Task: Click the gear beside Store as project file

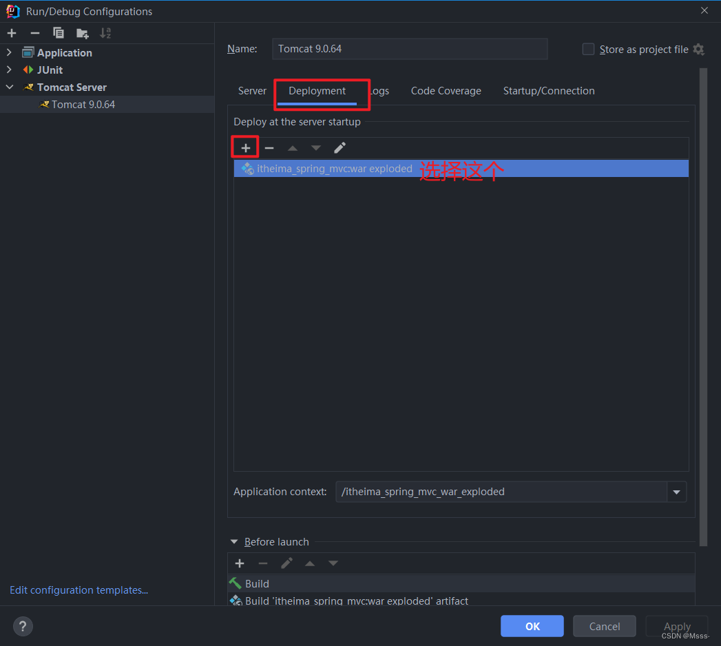Action: coord(699,49)
